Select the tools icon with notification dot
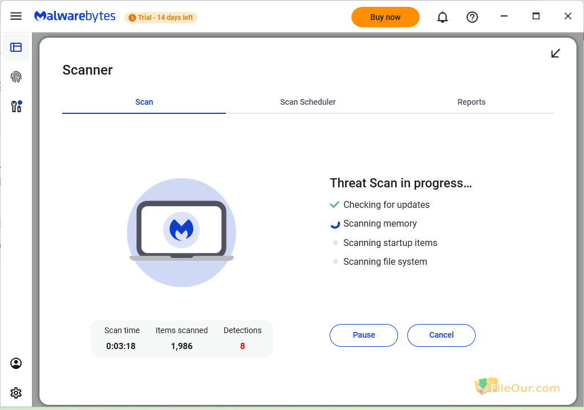 pos(16,106)
